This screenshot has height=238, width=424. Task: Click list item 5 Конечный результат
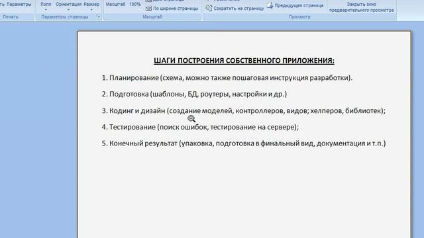[244, 143]
